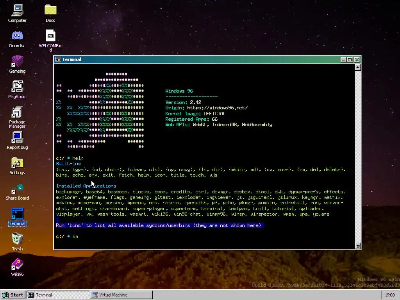The height and width of the screenshot is (300, 400).
Task: Click 'youare' in the applications list
Action: [x=321, y=214]
